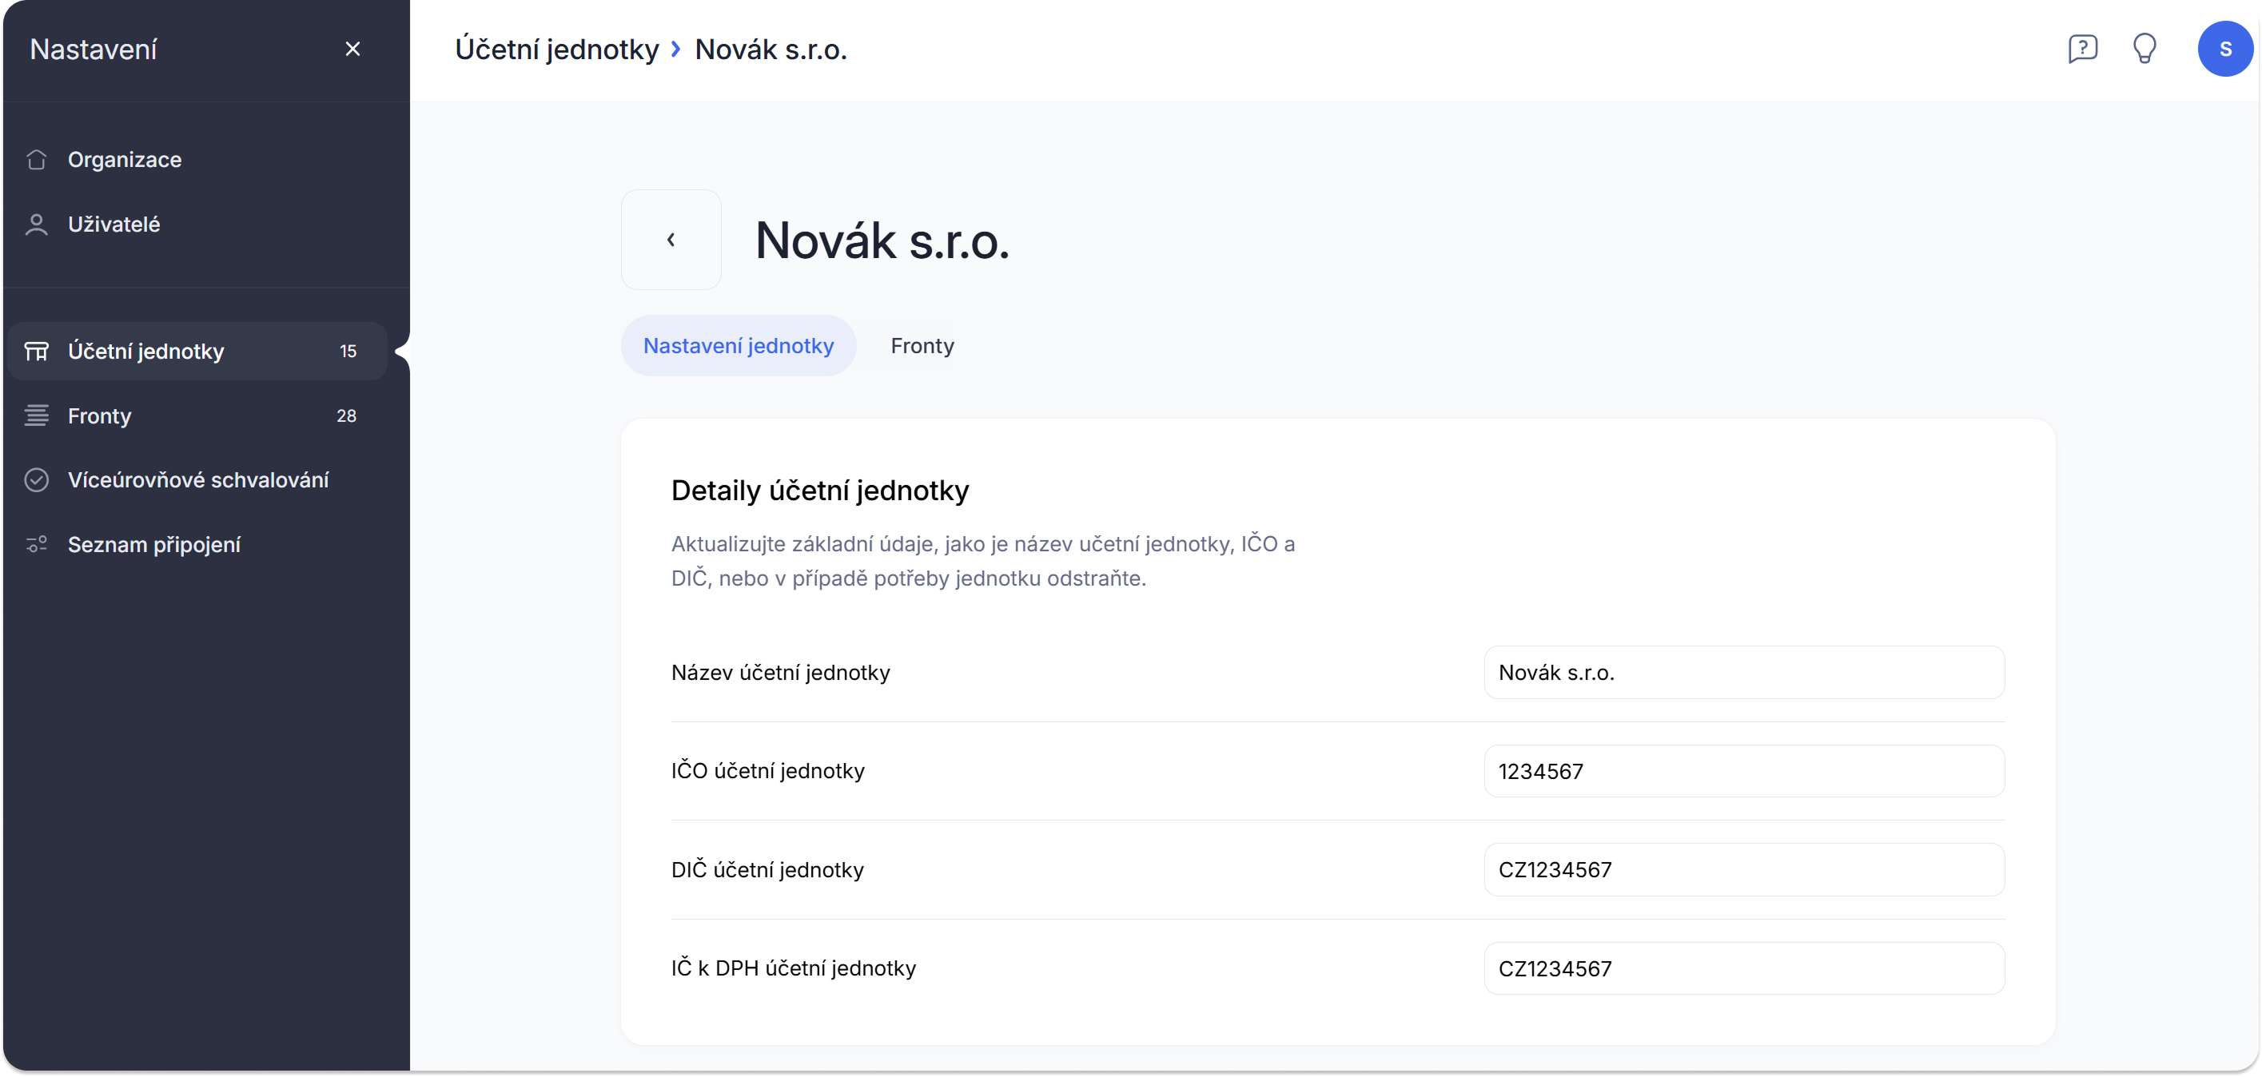Image resolution: width=2262 pixels, height=1077 pixels.
Task: Click the IČO účetní jednotky input
Action: pyautogui.click(x=1743, y=772)
